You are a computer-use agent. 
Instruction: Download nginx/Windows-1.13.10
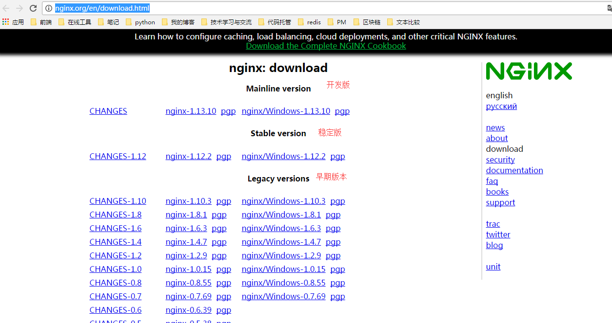[x=286, y=111]
